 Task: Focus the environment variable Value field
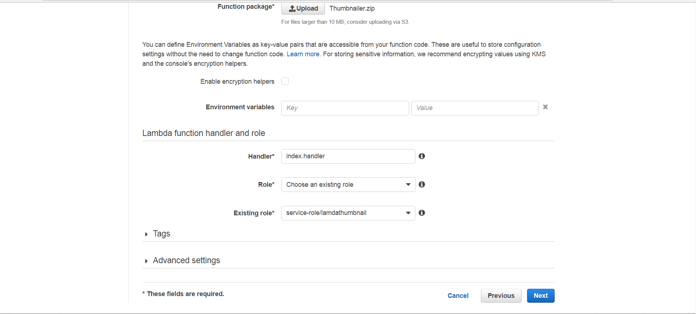(475, 108)
